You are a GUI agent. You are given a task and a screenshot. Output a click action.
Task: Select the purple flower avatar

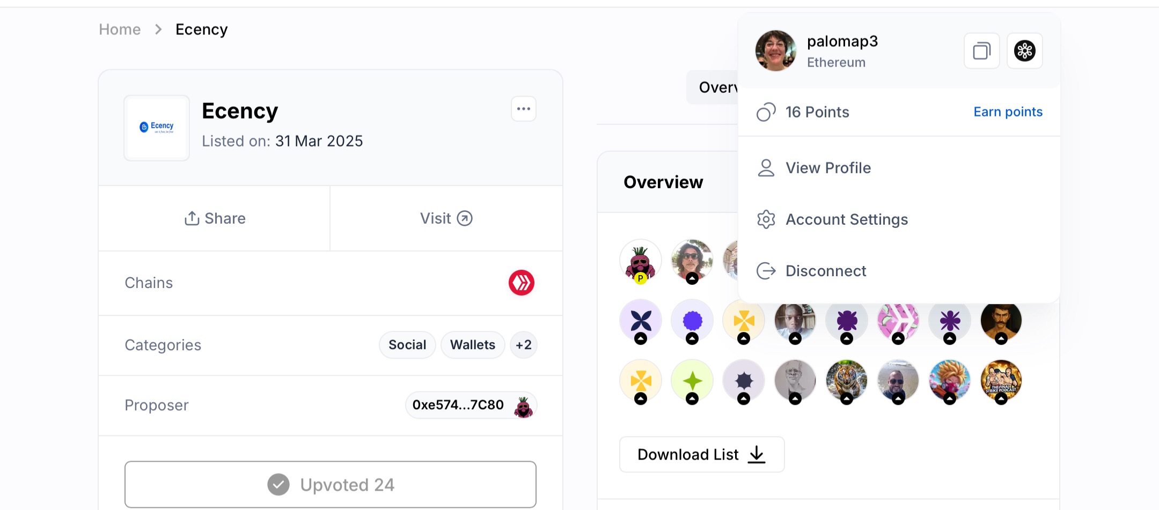click(x=847, y=321)
